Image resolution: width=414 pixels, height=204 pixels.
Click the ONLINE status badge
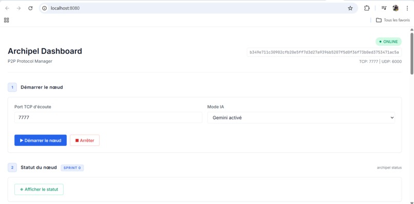point(388,42)
